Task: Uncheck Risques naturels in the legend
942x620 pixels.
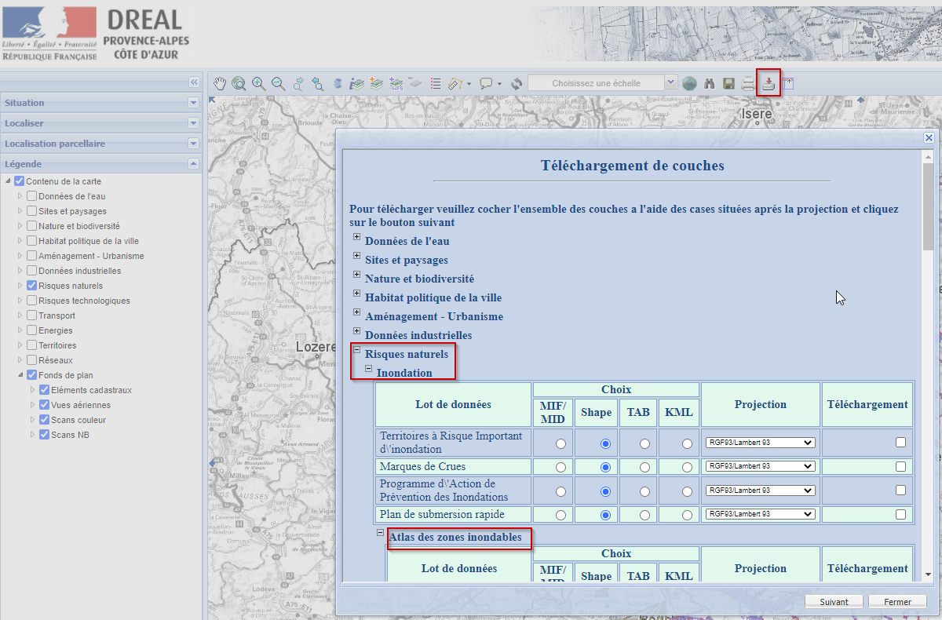Action: (x=31, y=286)
